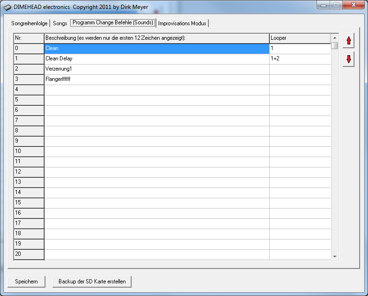Select row header number 15
Screen dimensions: 368x296
(x=29, y=203)
